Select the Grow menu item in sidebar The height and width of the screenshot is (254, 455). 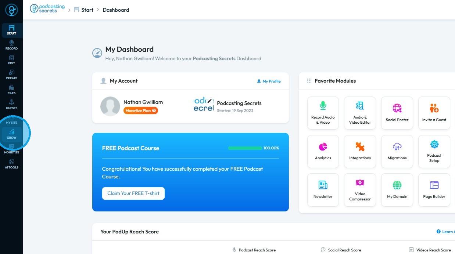[x=11, y=134]
